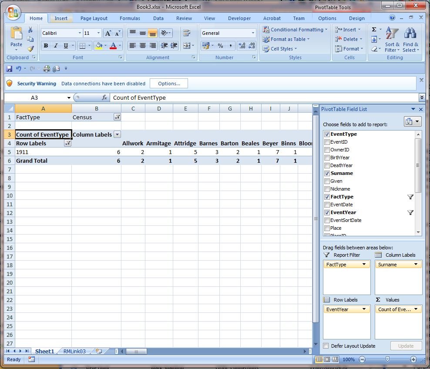This screenshot has width=430, height=369.
Task: Click the Format Painter brush icon
Action: [30, 49]
